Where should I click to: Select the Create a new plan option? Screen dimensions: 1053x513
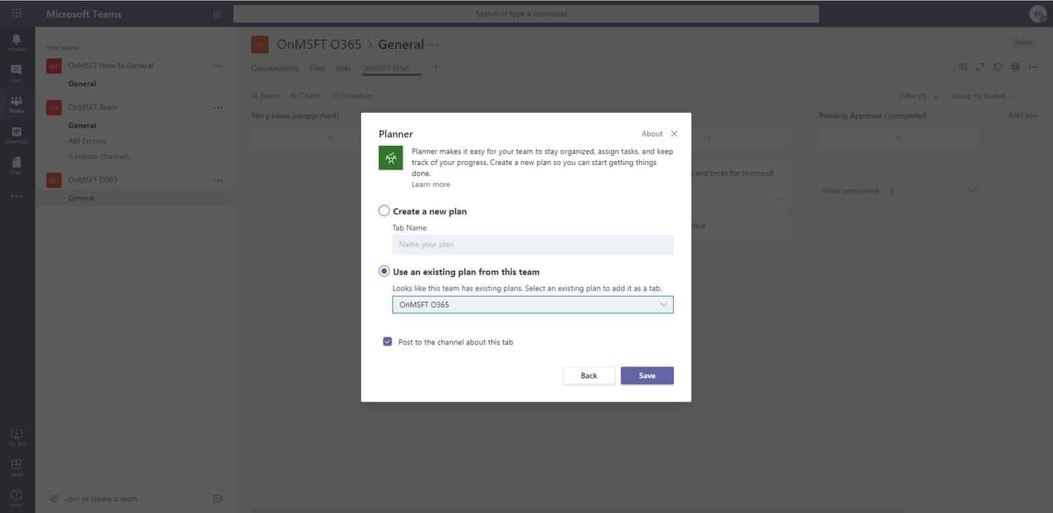[384, 211]
